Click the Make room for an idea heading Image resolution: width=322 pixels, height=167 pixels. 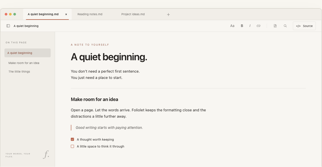(95, 100)
